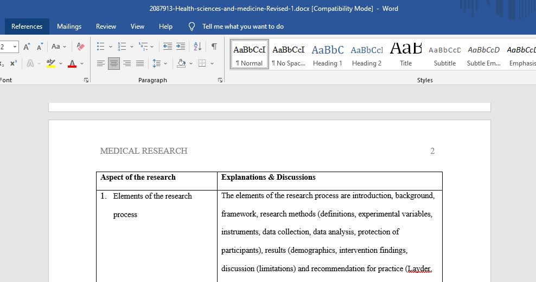Apply the Normal style
This screenshot has height=282, width=536.
250,55
